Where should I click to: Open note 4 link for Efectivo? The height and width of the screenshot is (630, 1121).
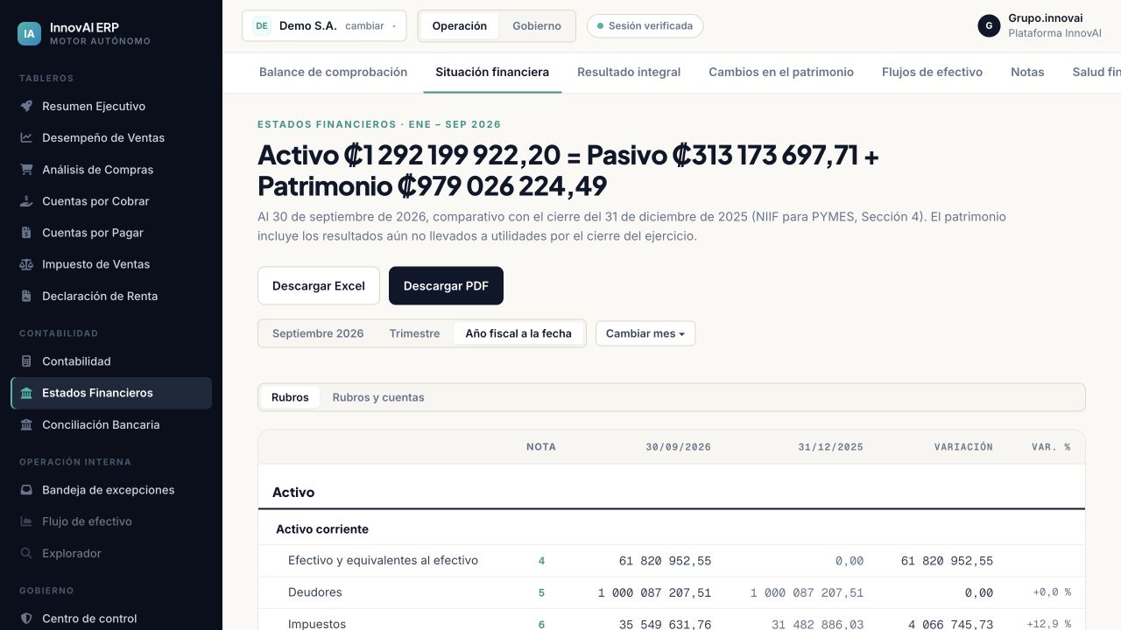(x=541, y=561)
